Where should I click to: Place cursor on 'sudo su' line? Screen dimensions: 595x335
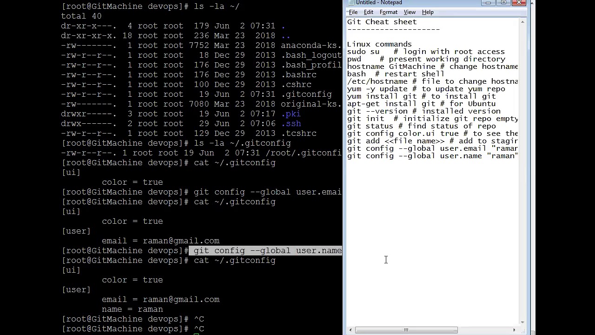point(426,52)
